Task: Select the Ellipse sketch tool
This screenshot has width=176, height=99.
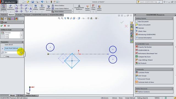Action: (26, 9)
